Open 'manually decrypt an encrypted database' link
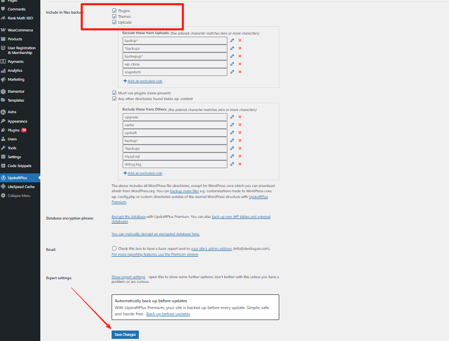 point(156,234)
